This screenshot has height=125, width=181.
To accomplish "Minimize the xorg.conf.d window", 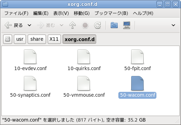I will click(160, 4).
